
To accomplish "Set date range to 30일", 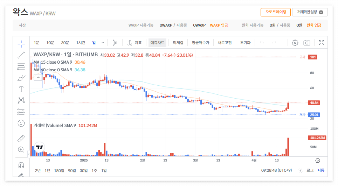I will tap(84, 171).
